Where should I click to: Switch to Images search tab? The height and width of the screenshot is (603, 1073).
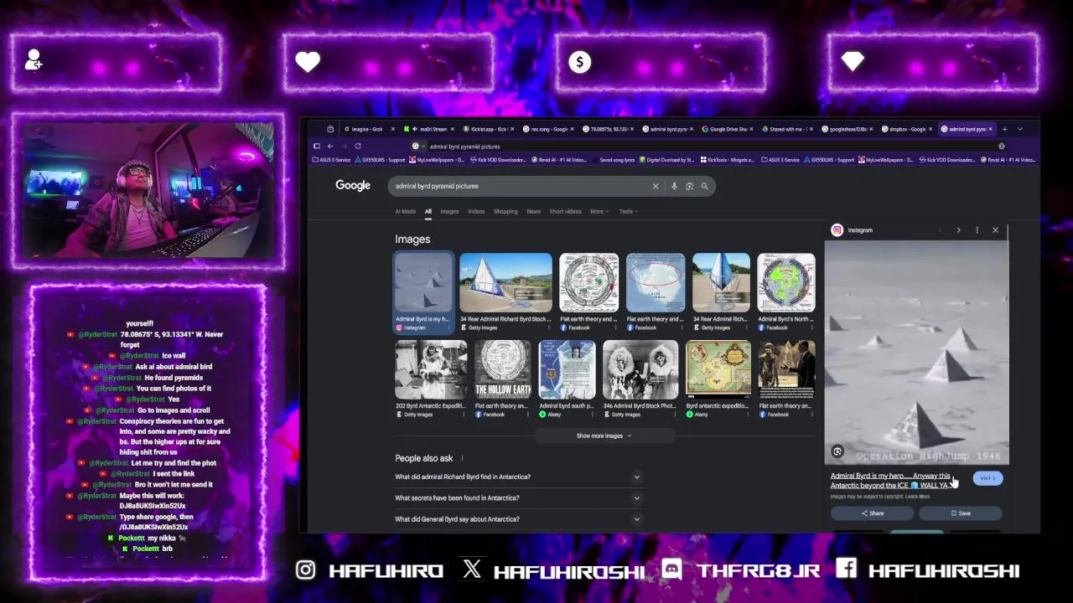449,211
